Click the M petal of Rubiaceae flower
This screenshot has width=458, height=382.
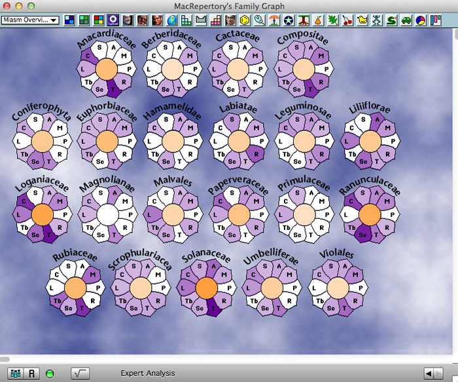tap(92, 275)
